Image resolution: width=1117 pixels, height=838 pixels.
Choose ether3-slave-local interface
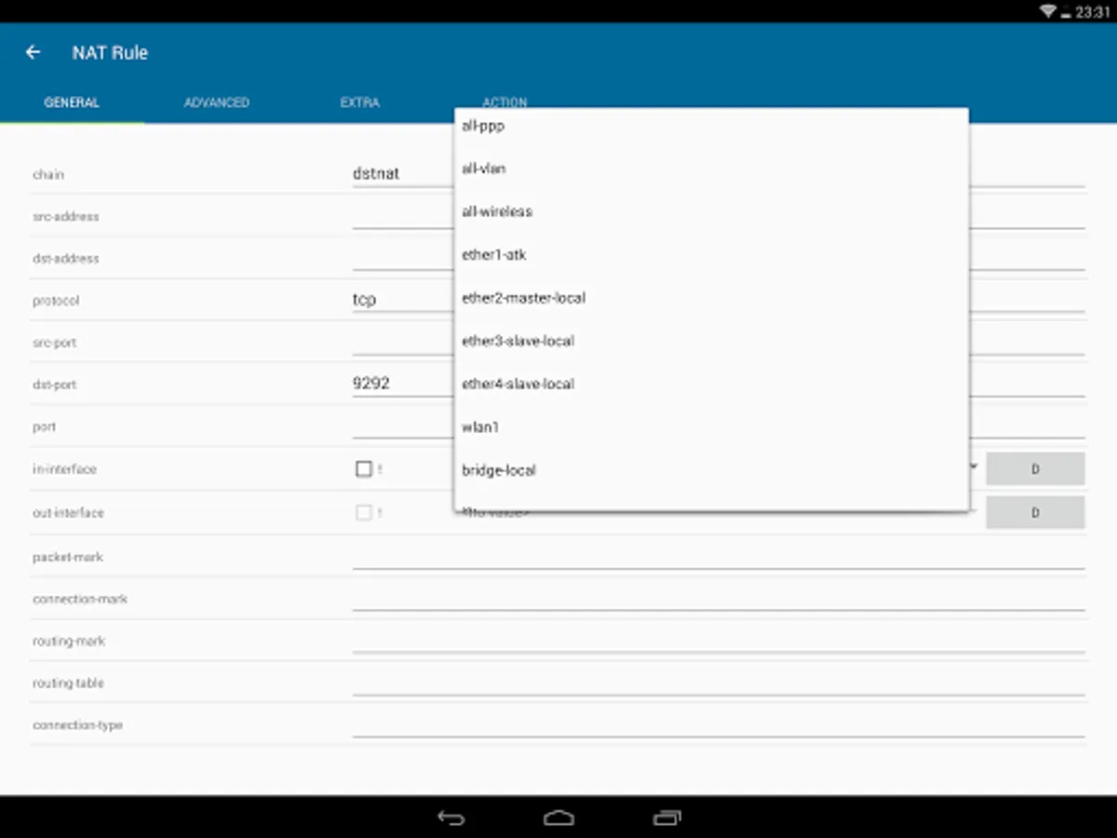711,341
